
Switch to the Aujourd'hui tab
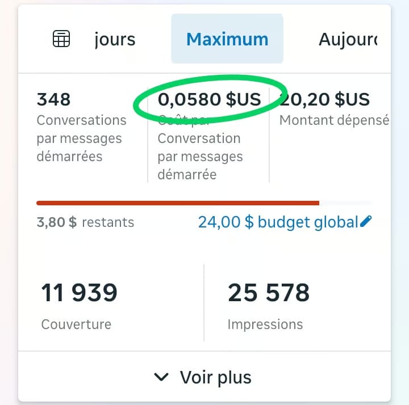coord(348,40)
